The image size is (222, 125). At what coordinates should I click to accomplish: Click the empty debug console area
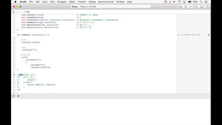pyautogui.click(x=111, y=111)
